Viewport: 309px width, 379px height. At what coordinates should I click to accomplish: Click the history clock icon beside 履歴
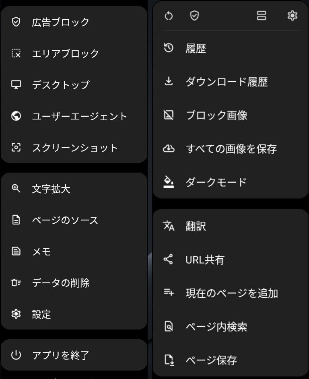click(x=169, y=48)
